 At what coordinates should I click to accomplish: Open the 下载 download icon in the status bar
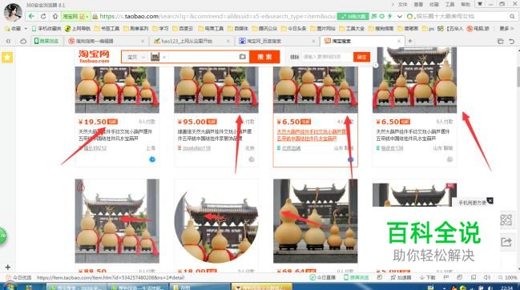click(x=428, y=277)
